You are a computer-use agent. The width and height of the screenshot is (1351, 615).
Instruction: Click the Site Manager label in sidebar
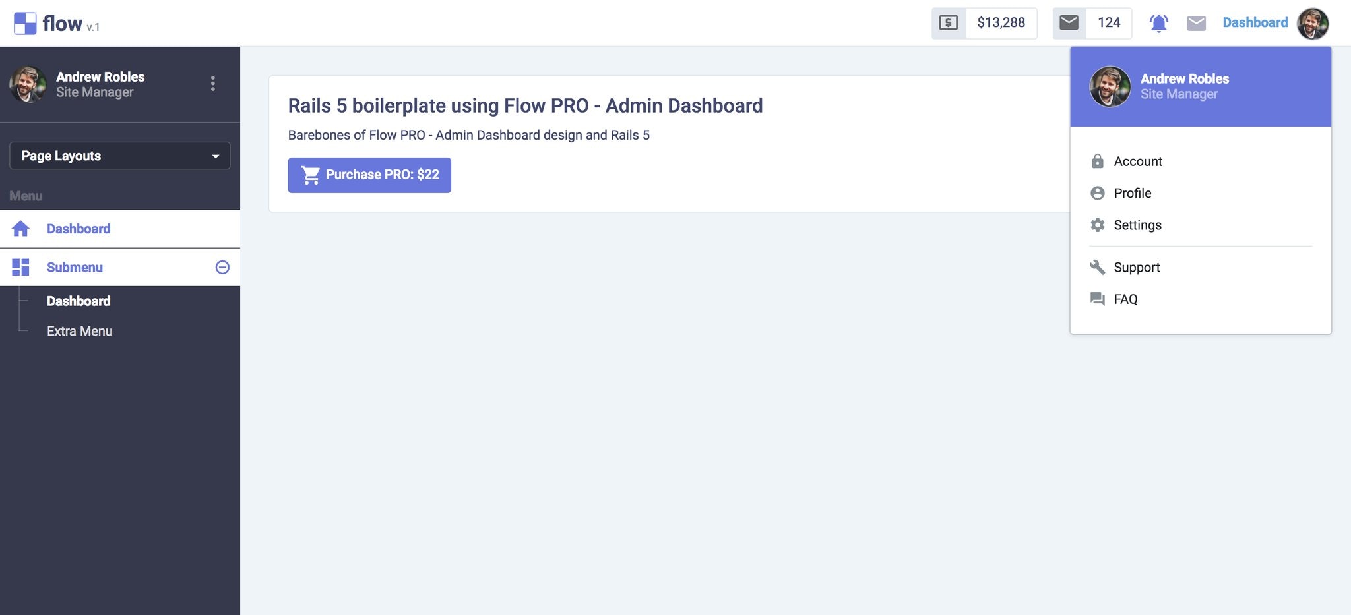pos(94,92)
